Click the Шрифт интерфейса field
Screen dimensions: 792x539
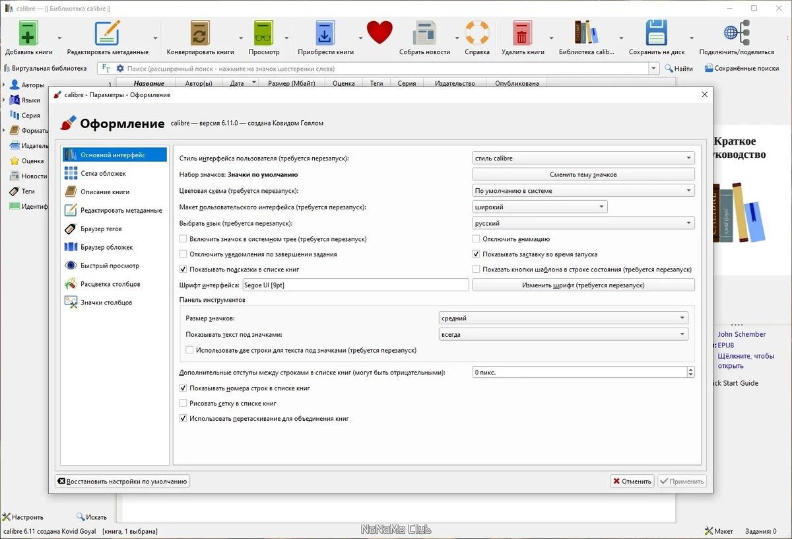(356, 285)
